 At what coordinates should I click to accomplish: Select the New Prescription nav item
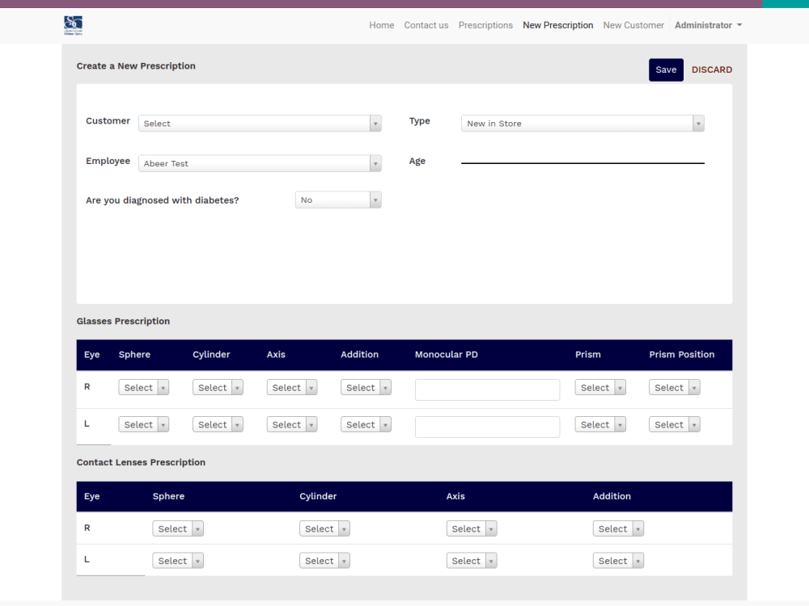point(557,25)
